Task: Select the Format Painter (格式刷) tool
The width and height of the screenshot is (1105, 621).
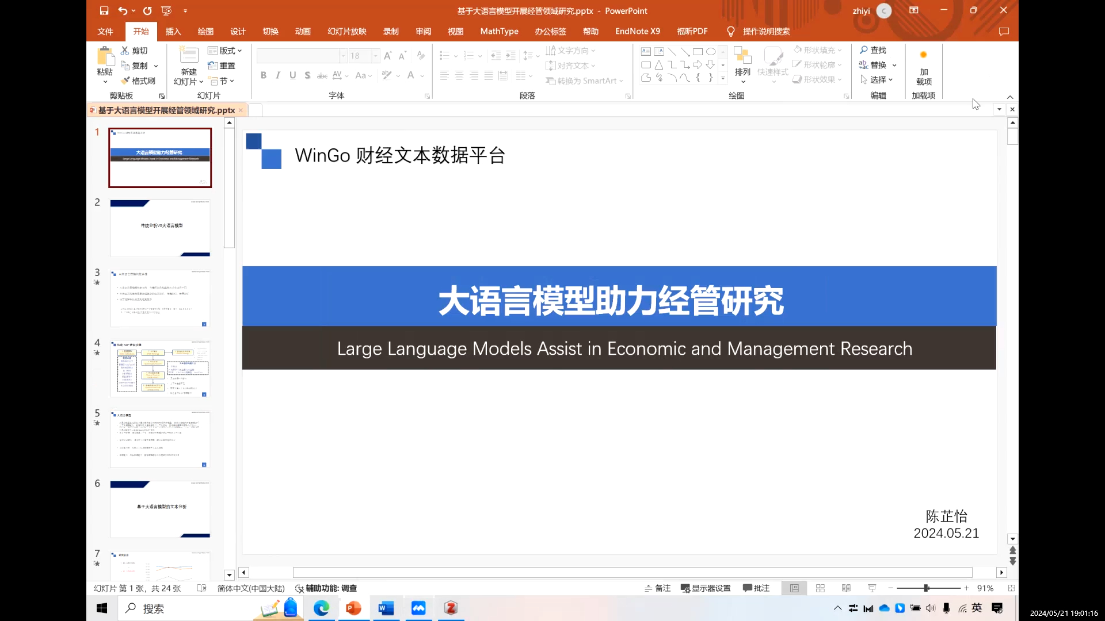Action: 138,80
